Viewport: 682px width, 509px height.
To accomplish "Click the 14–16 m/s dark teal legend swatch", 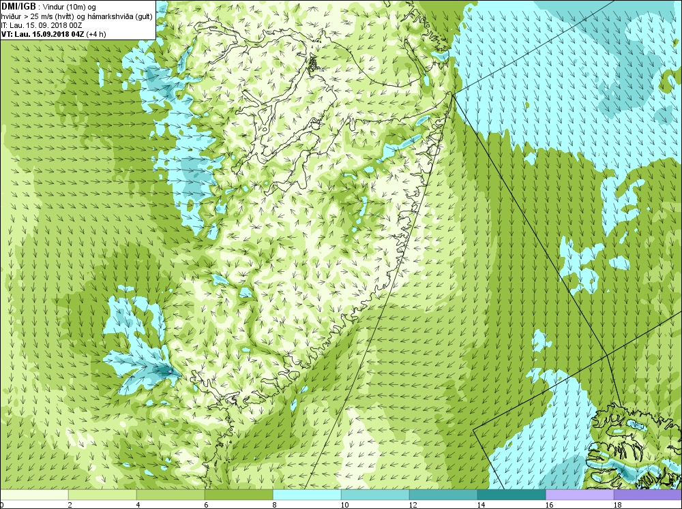I will (512, 495).
